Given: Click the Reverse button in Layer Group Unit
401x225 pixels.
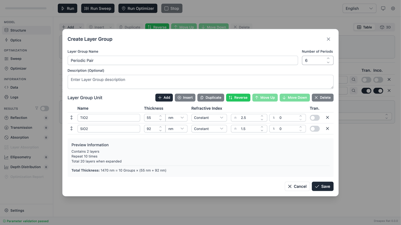Looking at the screenshot, I should (238, 98).
